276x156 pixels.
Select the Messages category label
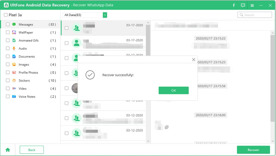click(26, 24)
